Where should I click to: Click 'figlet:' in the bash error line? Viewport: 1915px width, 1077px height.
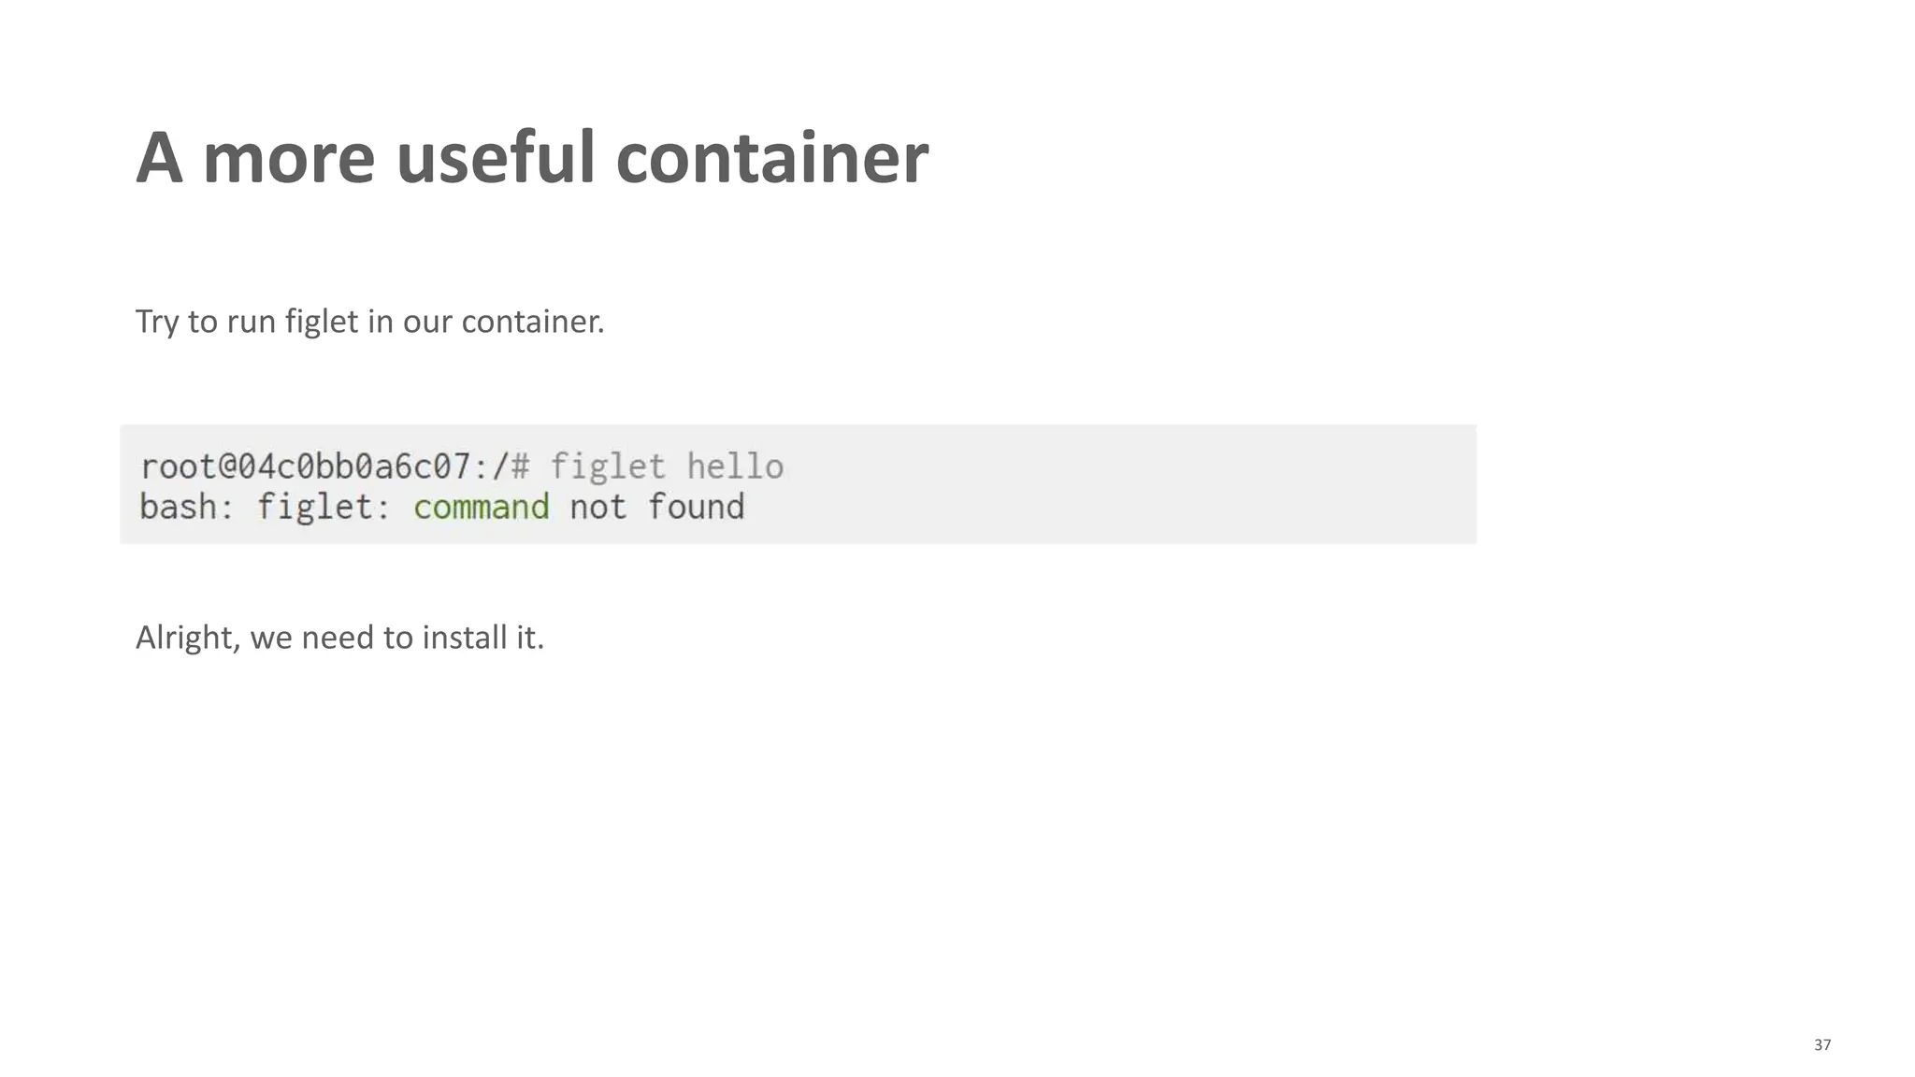click(x=324, y=508)
